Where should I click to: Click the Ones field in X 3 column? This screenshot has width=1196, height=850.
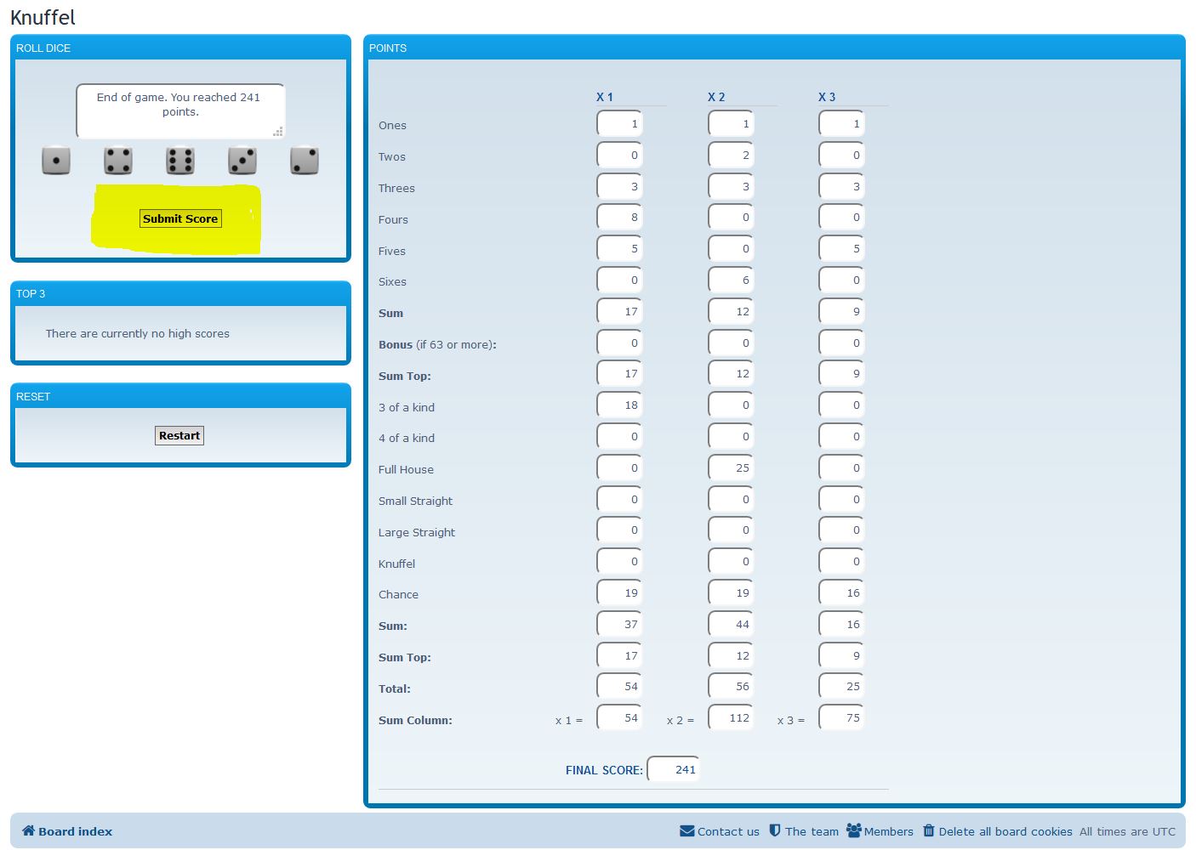pyautogui.click(x=841, y=124)
